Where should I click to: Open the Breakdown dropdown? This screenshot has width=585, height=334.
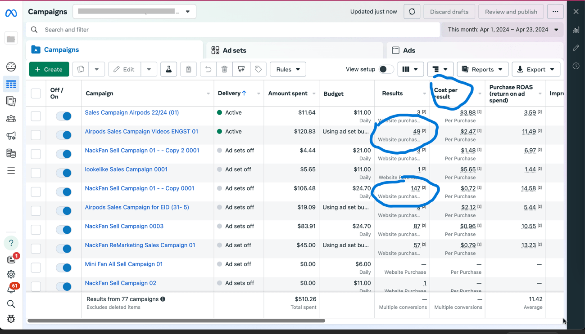(x=440, y=69)
